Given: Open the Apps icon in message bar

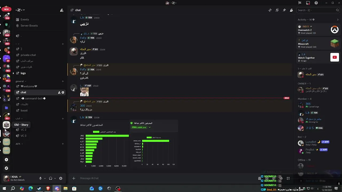Looking at the screenshot, I should [288, 178].
